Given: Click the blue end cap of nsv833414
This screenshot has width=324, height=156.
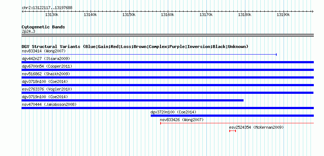Looking at the screenshot, I should pyautogui.click(x=276, y=55).
